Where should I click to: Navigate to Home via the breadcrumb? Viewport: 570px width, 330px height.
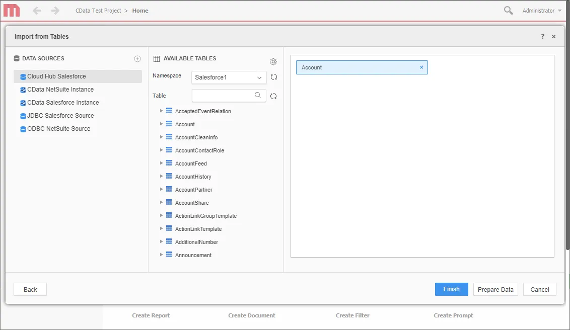(139, 10)
